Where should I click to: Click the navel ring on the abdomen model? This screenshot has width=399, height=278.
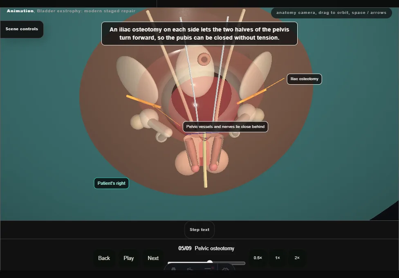204,59
